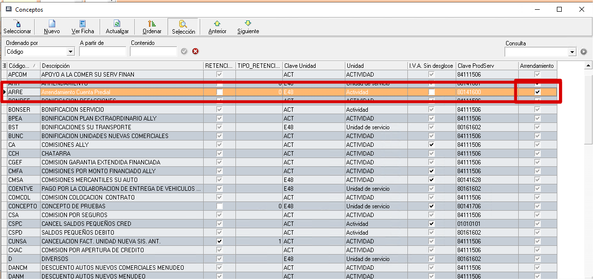This screenshot has height=279, width=593.
Task: Toggle Arrendamiento checkbox in ARRE row
Action: click(x=537, y=92)
